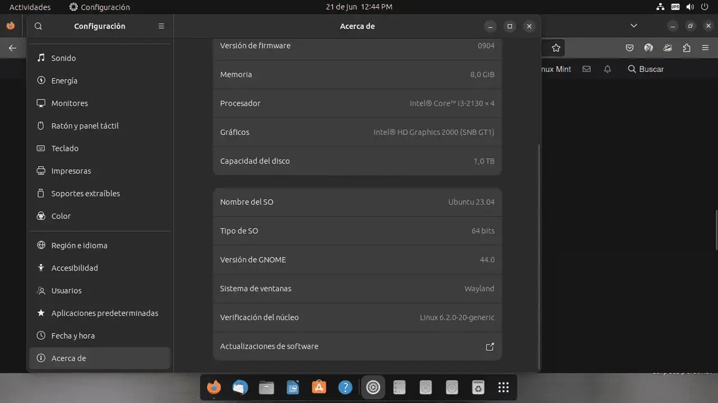Click the volume icon in top bar
Image resolution: width=718 pixels, height=403 pixels.
click(x=690, y=7)
